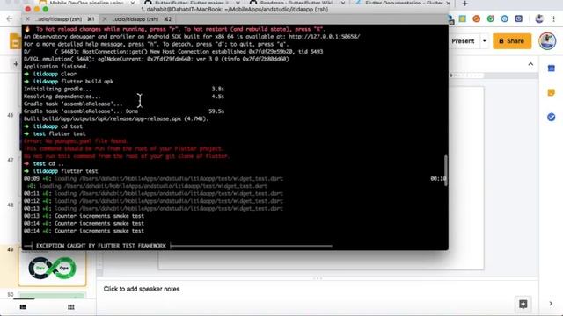Click the green circular extension icon

point(491,18)
